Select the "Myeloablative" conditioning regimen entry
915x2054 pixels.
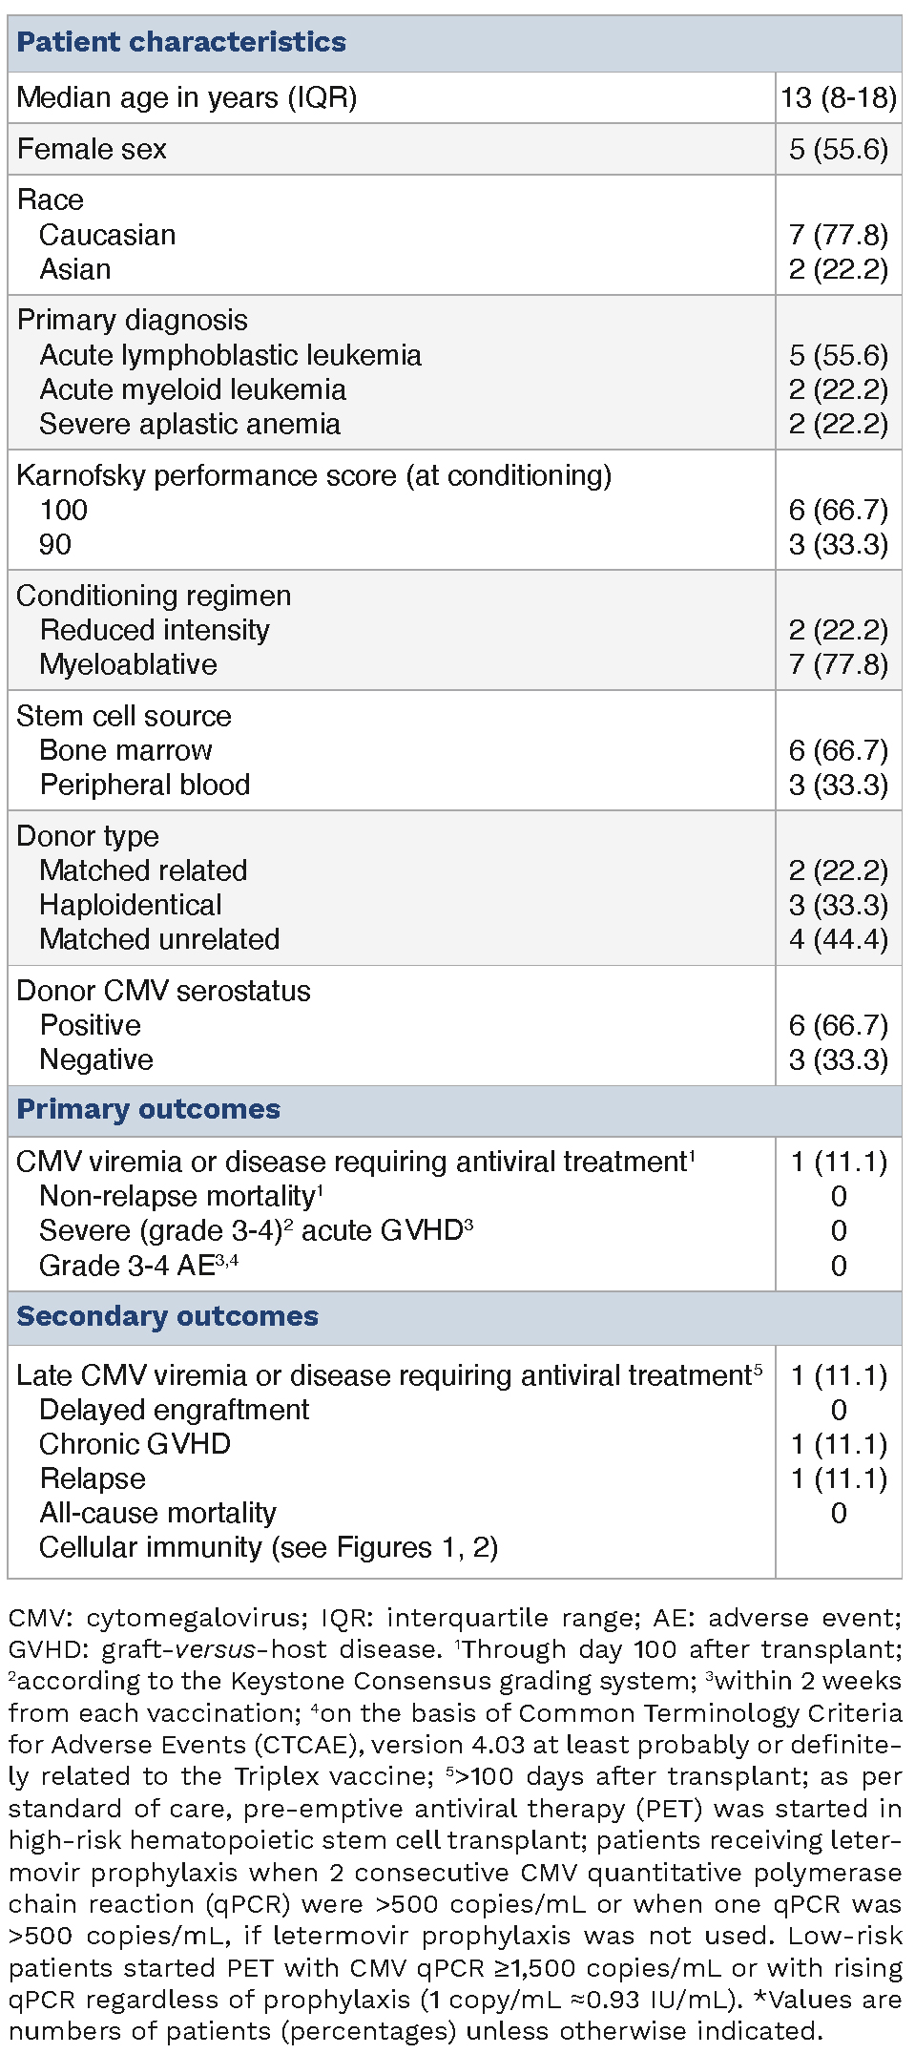(128, 665)
